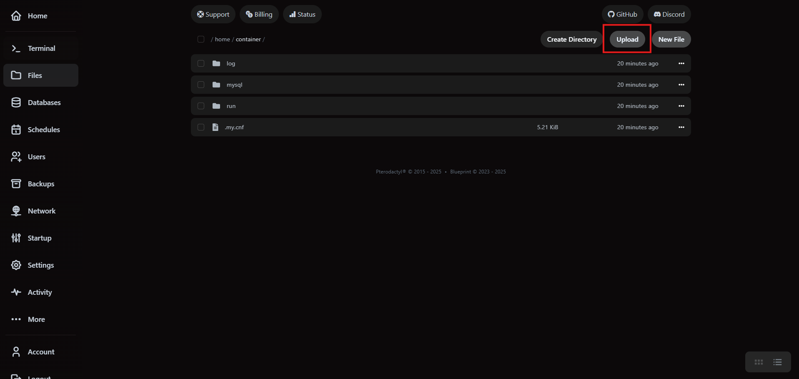Select the .my.cnf file checkbox
Screen dimensions: 799x379
tap(200, 127)
